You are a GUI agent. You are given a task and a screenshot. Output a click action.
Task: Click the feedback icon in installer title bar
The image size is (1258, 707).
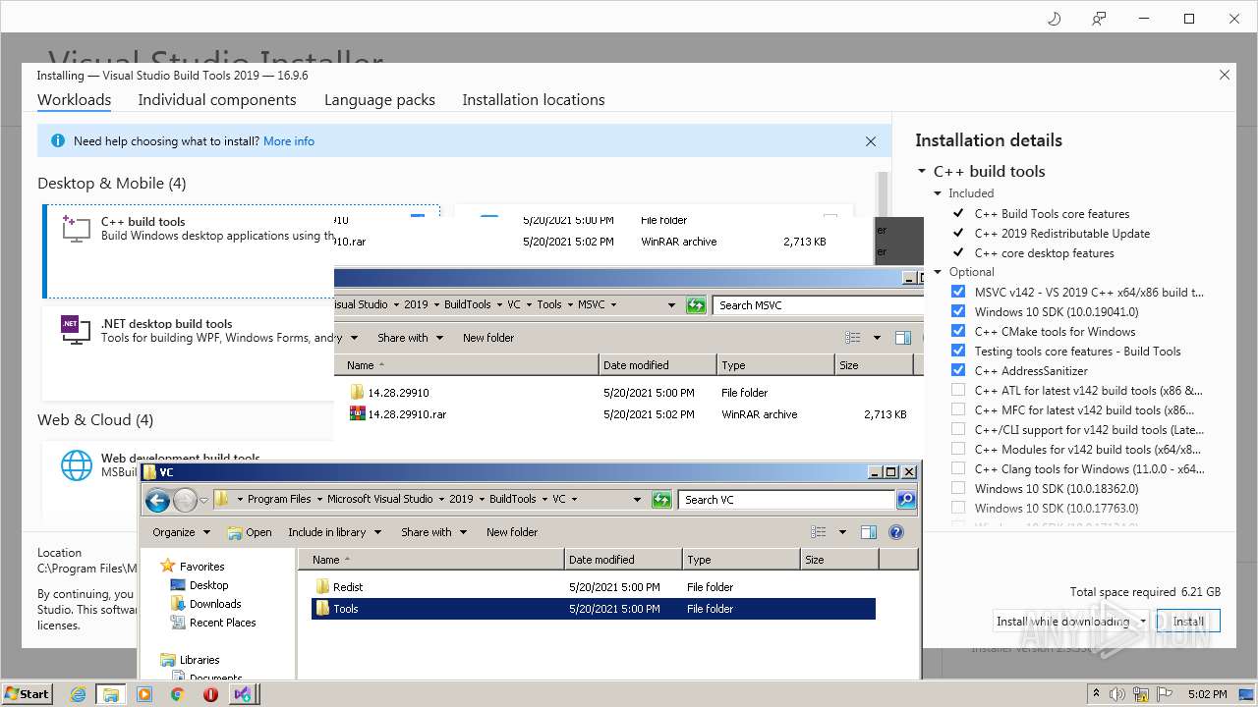(1099, 19)
